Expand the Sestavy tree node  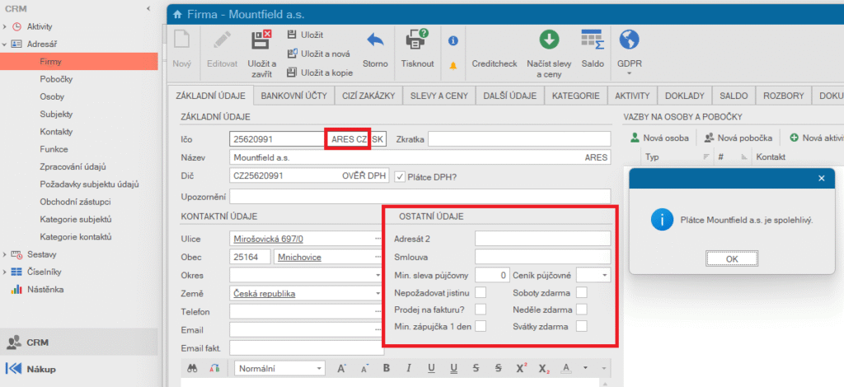click(4, 254)
